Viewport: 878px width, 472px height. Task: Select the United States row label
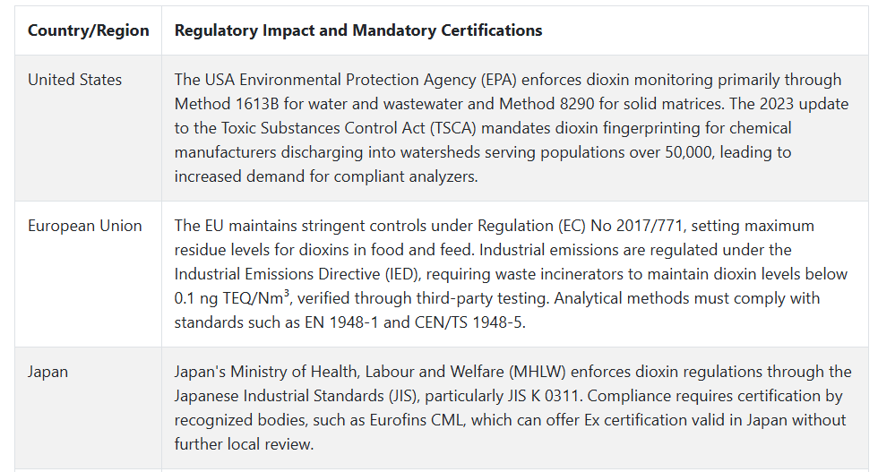tap(75, 80)
